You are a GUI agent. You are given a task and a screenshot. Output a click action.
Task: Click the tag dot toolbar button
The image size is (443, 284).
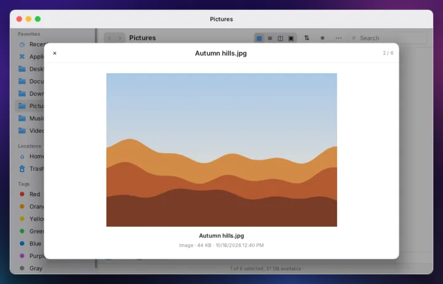[322, 38]
